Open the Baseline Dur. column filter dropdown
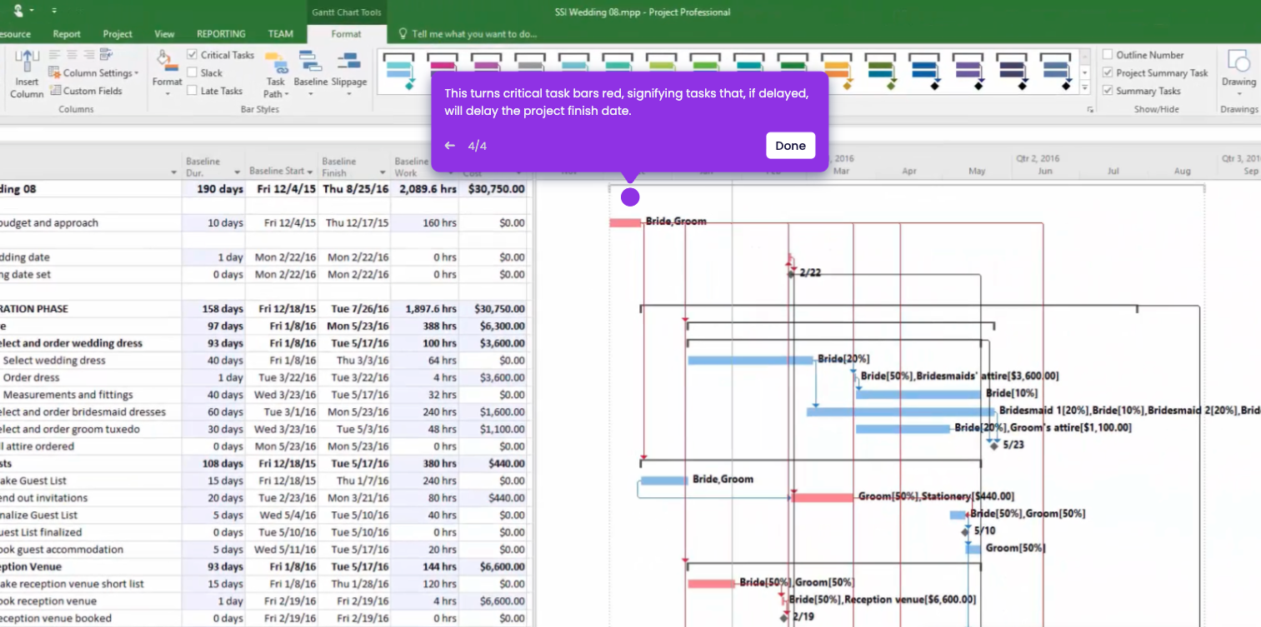Image resolution: width=1261 pixels, height=627 pixels. point(238,172)
